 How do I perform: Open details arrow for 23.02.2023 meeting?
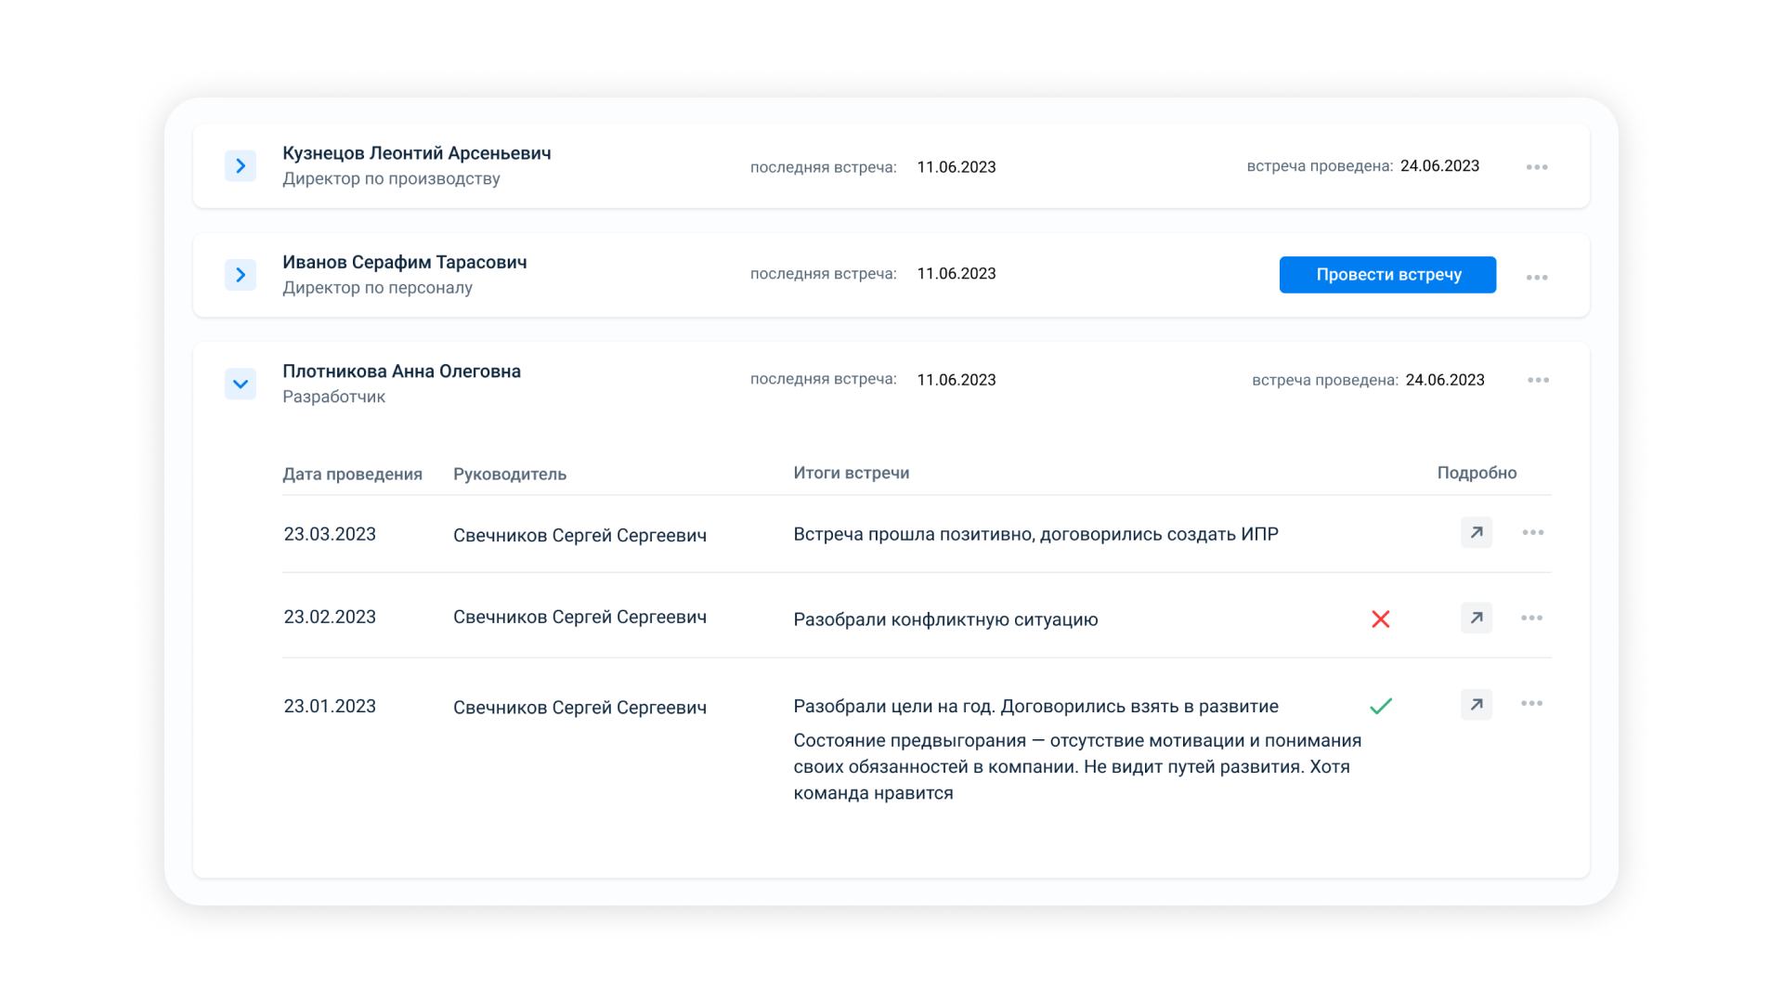click(1476, 618)
